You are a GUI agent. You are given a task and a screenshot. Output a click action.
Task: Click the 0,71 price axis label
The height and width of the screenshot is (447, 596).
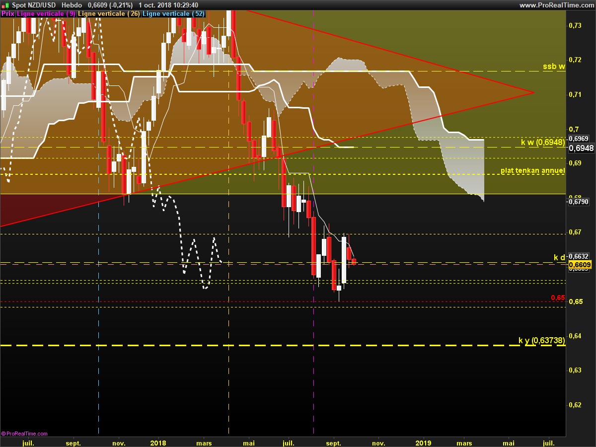click(575, 94)
